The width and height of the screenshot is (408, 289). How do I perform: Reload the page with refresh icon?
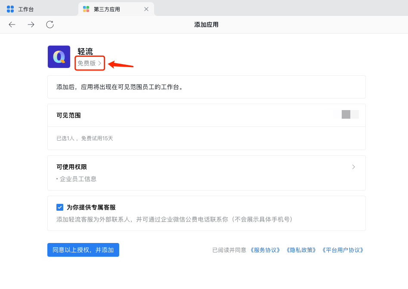click(x=50, y=25)
